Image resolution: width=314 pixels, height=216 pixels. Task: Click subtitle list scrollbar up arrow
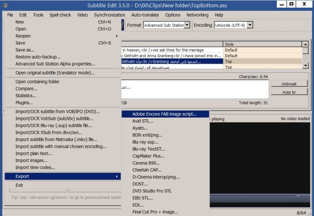[x=305, y=44]
